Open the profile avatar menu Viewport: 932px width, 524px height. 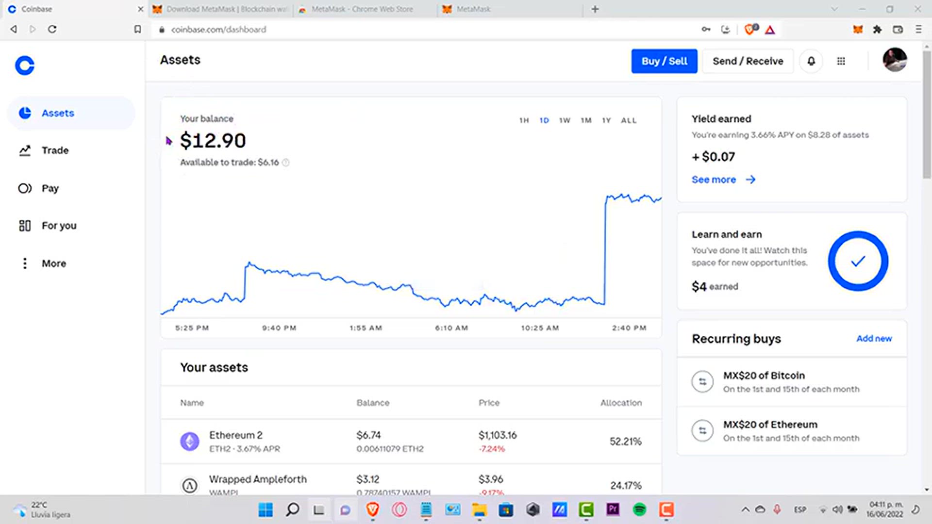click(x=895, y=60)
